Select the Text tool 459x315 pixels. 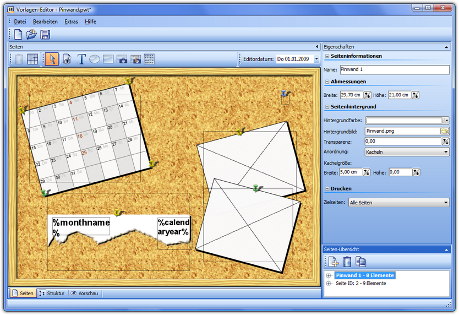point(81,59)
